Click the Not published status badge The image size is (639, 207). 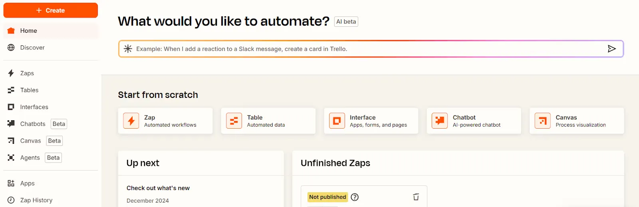[327, 197]
